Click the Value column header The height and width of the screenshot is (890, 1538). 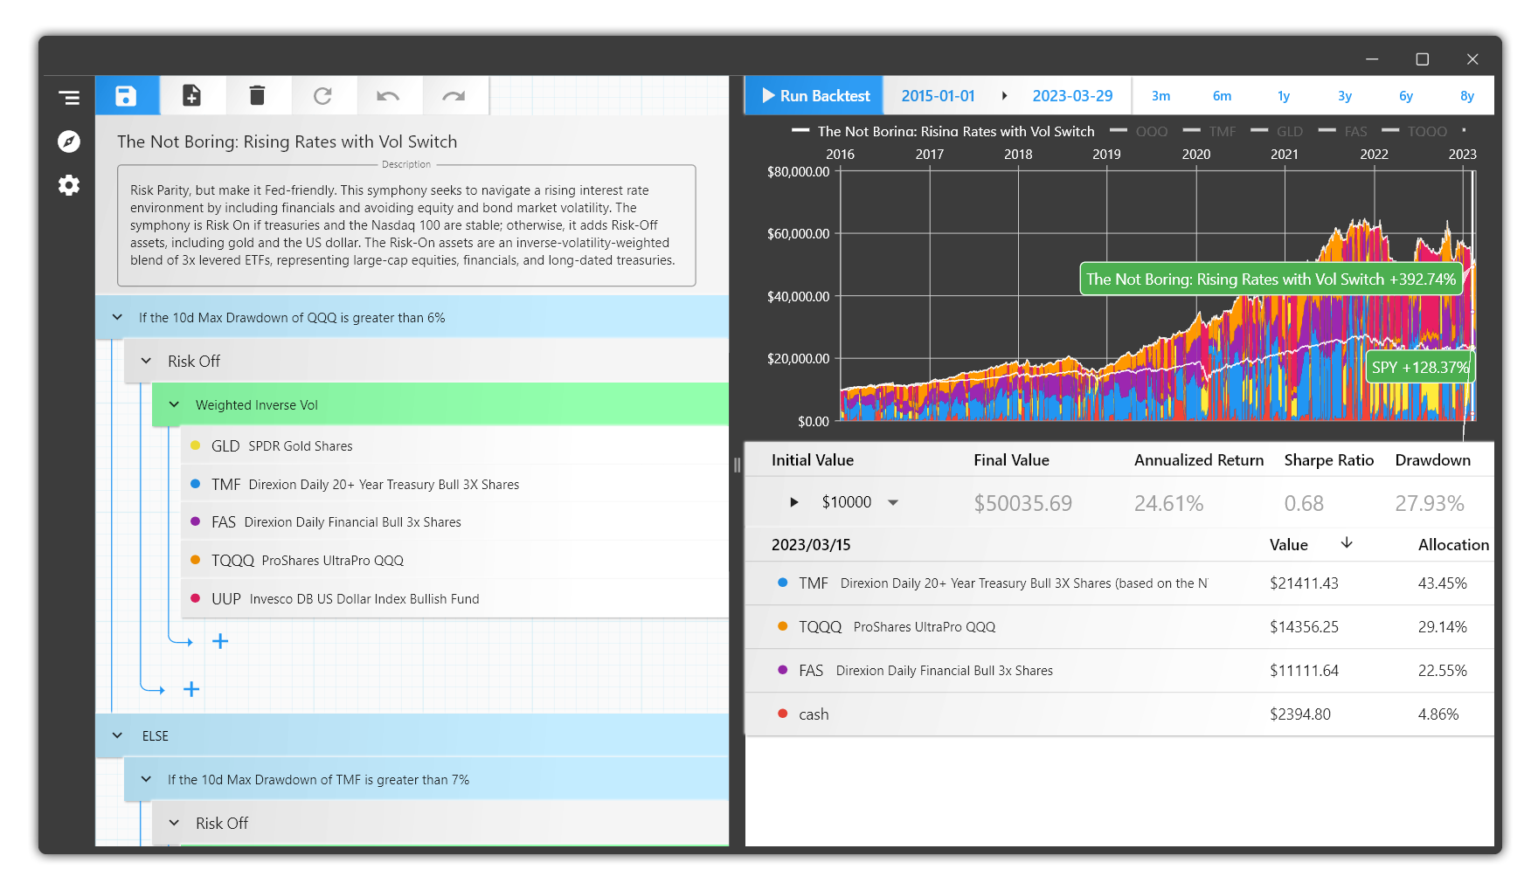coord(1288,544)
